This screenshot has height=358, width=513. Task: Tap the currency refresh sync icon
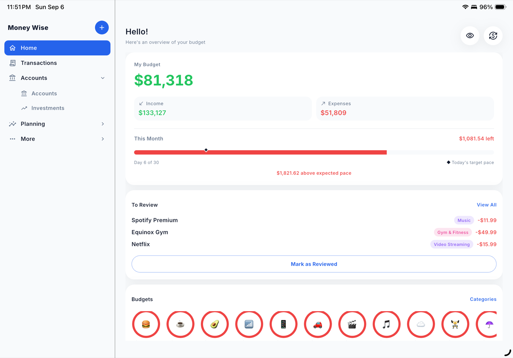pos(493,36)
